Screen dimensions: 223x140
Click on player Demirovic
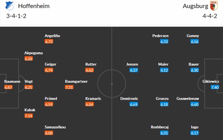(x=129, y=98)
